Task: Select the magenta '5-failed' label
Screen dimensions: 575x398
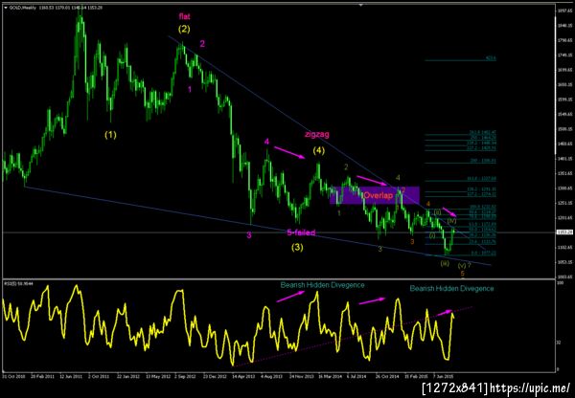Action: coord(301,232)
